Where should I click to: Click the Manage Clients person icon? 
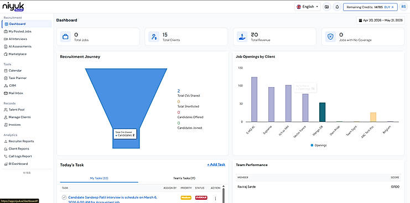coord(6,117)
